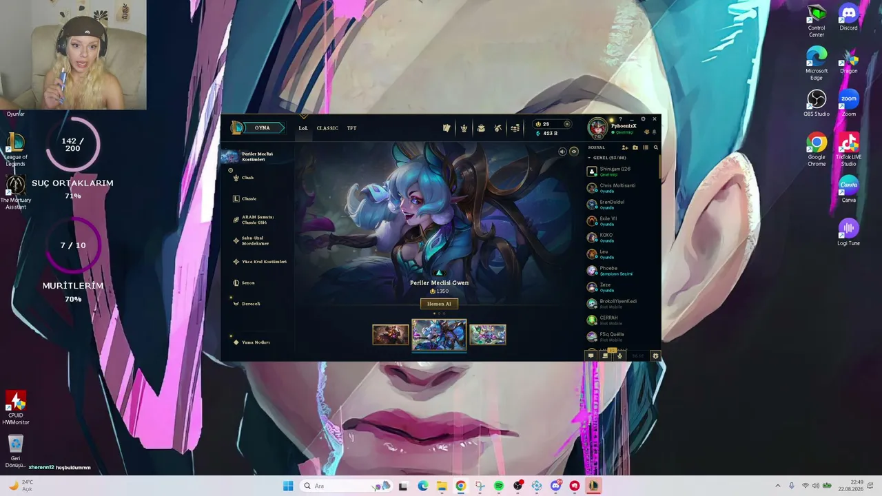Open Zoom desktop shortcut
The width and height of the screenshot is (882, 496).
pyautogui.click(x=848, y=103)
